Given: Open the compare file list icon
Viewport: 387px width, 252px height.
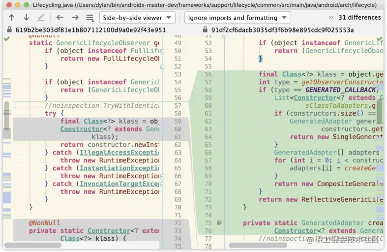Looking at the screenshot, I should tap(90, 18).
